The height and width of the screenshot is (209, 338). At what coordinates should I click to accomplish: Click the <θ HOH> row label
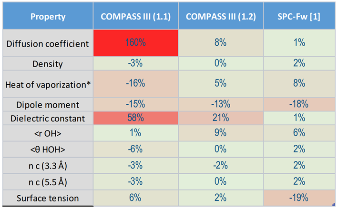click(47, 149)
